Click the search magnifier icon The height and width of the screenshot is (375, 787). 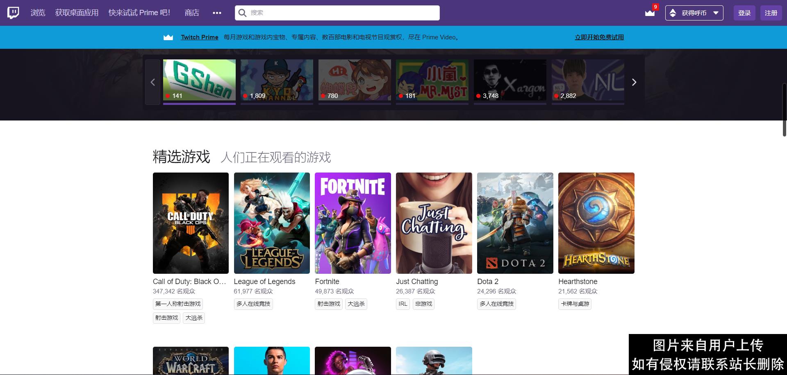pos(242,13)
